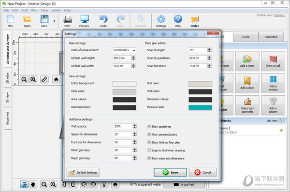Adjust Default wall width spinner
The height and width of the screenshot is (192, 290).
(x=133, y=66)
